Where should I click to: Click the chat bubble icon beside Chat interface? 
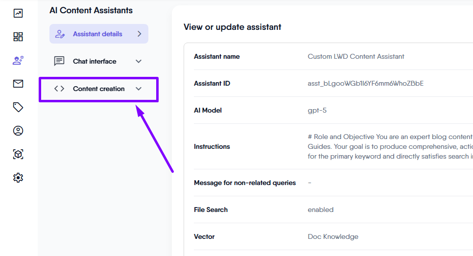pyautogui.click(x=59, y=61)
